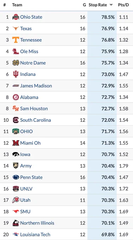Select Ole Miss 75.9% stop rate cell
Viewport: 133px width, 240px height.
102,51
